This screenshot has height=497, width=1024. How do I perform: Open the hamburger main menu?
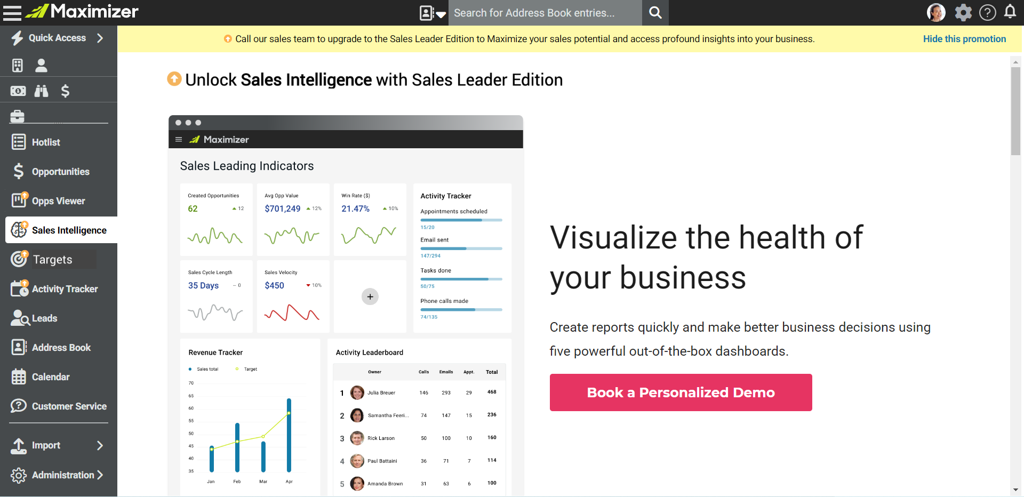(12, 12)
